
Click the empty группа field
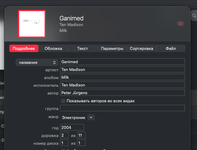pos(122,108)
